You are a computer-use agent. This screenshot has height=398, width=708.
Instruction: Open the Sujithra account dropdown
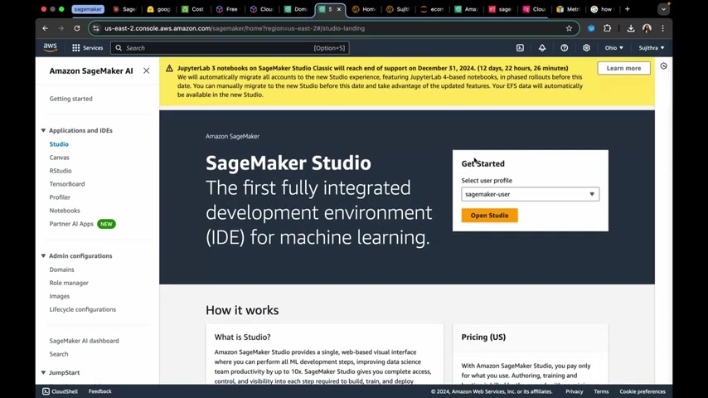tap(651, 47)
